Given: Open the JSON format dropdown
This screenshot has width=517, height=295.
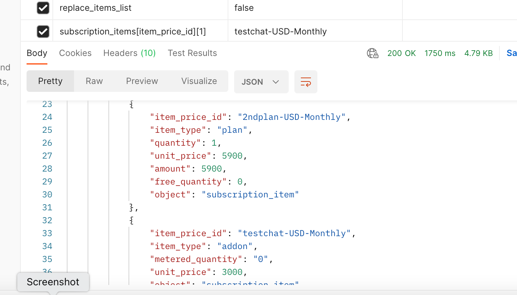Looking at the screenshot, I should [261, 82].
